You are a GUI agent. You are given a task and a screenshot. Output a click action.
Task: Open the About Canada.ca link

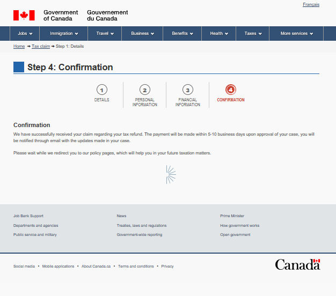[96, 267]
